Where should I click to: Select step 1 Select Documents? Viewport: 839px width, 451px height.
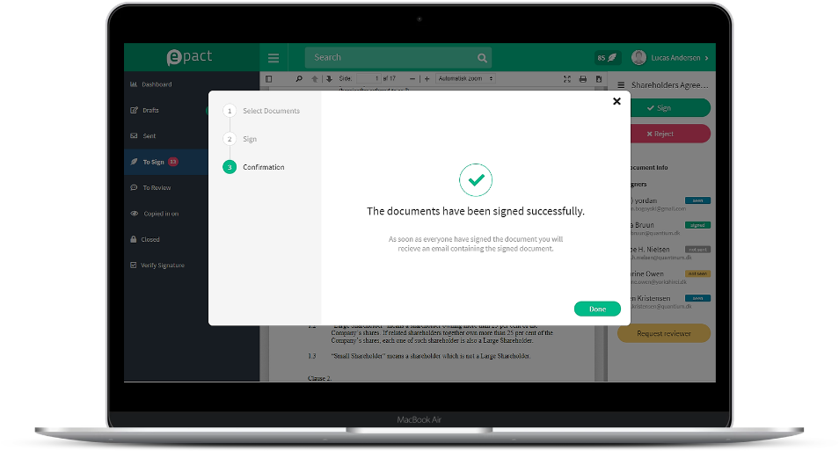[261, 111]
